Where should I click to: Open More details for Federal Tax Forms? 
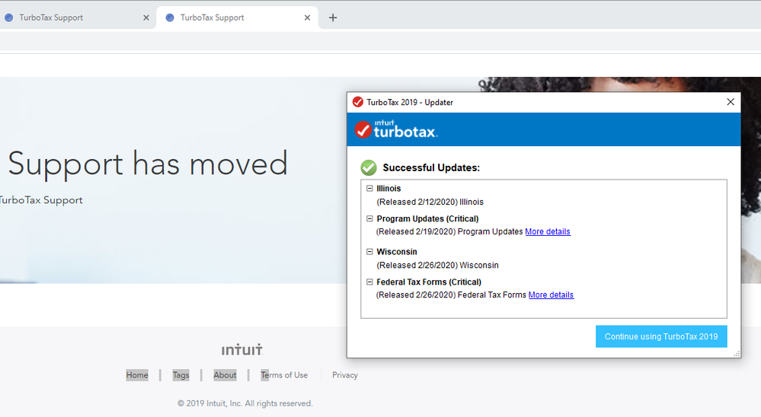[x=551, y=294]
